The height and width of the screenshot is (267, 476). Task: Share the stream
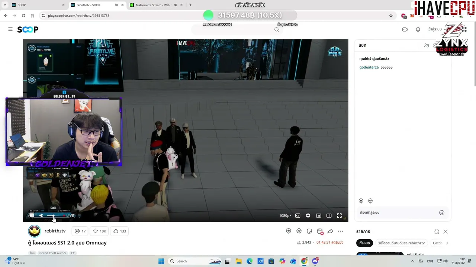coord(330,231)
